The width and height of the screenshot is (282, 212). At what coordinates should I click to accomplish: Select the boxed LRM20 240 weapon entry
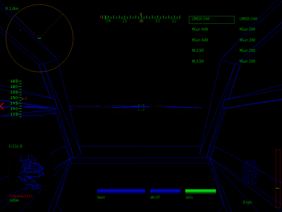coord(211,20)
